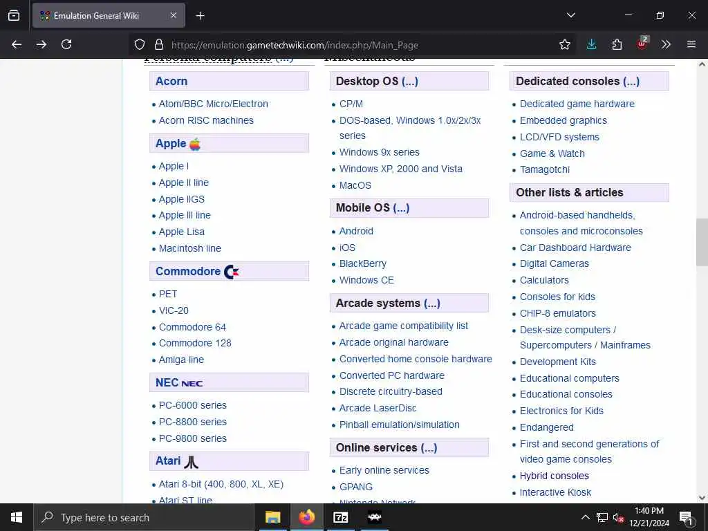The width and height of the screenshot is (708, 531).
Task: Expand the Desktop OS (...) link
Action: tap(409, 82)
